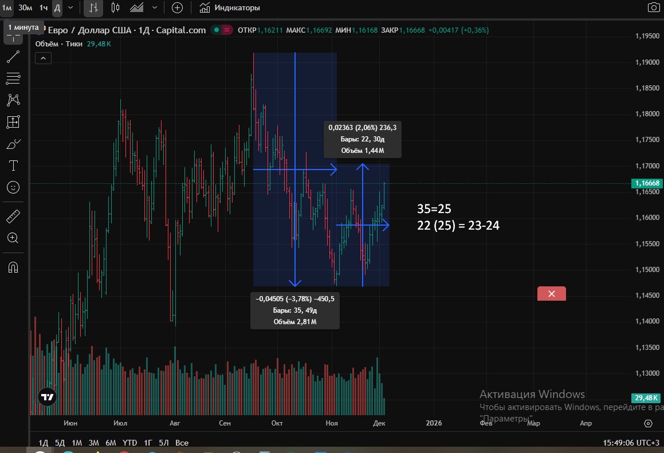Choose the forecasting and measurement tool
The height and width of the screenshot is (453, 664).
pos(13,121)
